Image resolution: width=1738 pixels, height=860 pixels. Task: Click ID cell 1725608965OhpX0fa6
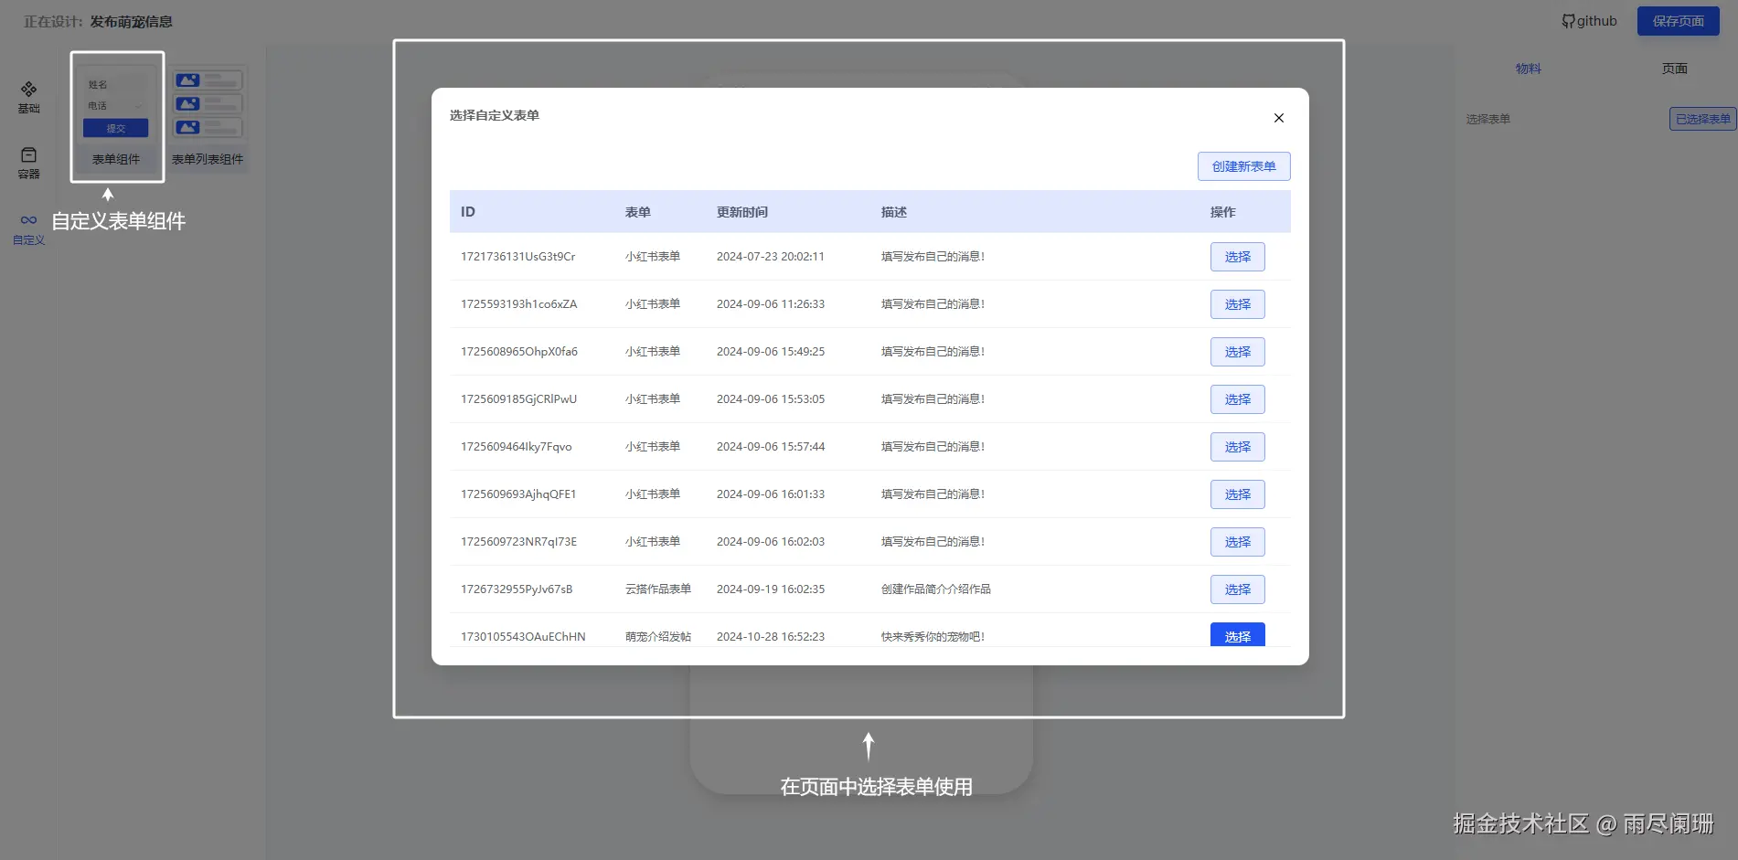click(519, 352)
